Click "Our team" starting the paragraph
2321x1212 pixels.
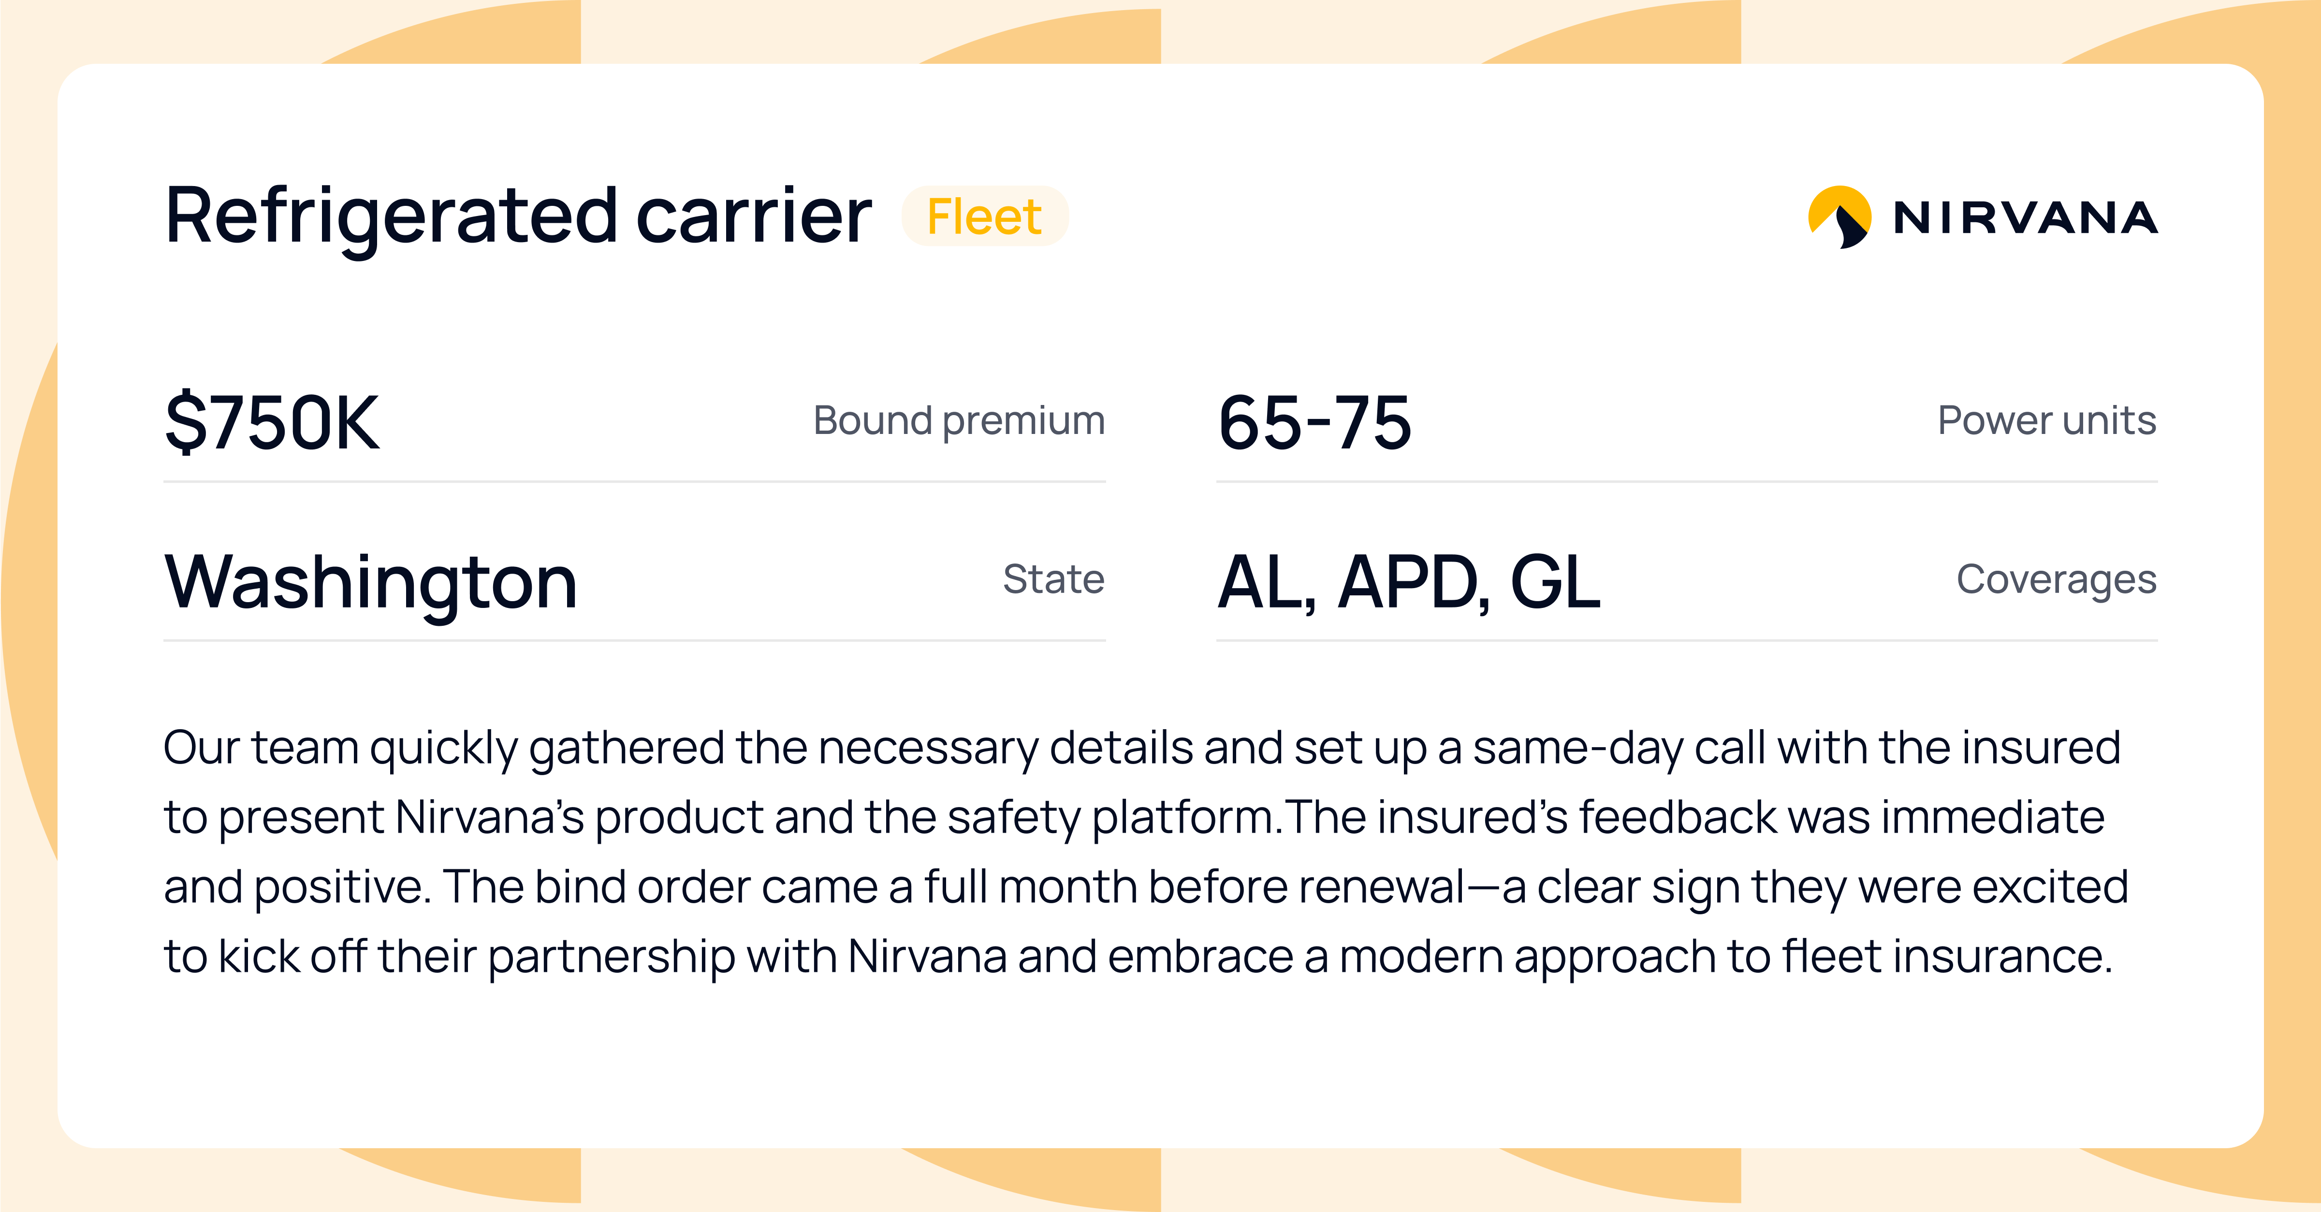pyautogui.click(x=261, y=748)
